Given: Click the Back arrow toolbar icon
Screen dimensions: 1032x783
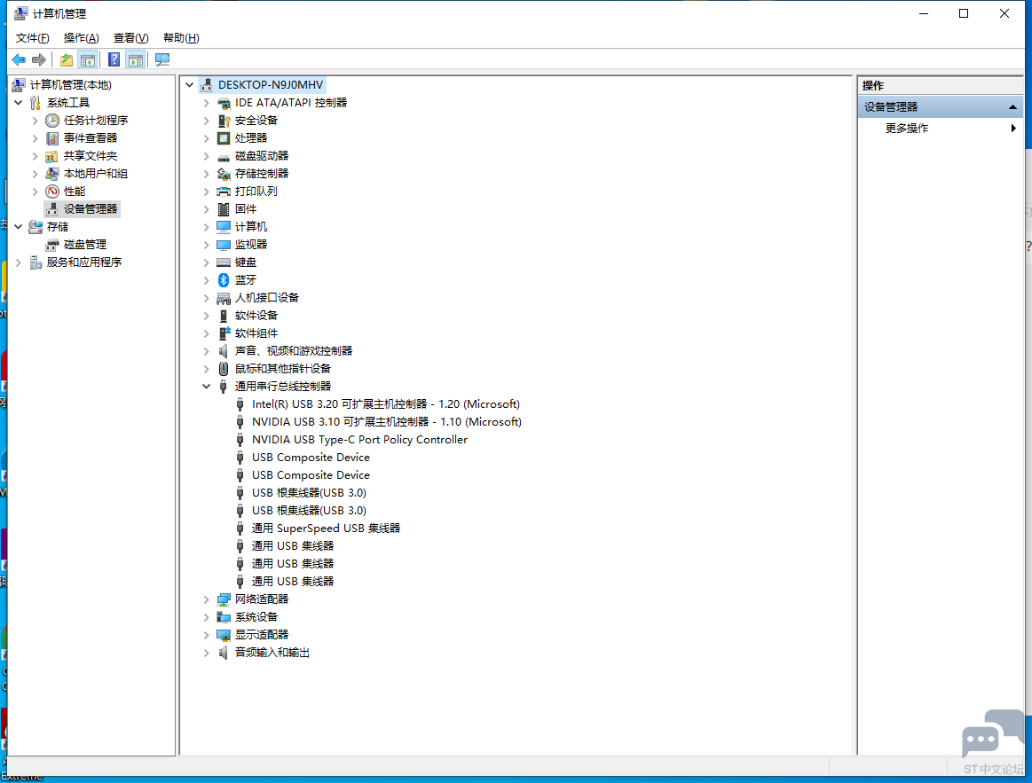Looking at the screenshot, I should (19, 60).
